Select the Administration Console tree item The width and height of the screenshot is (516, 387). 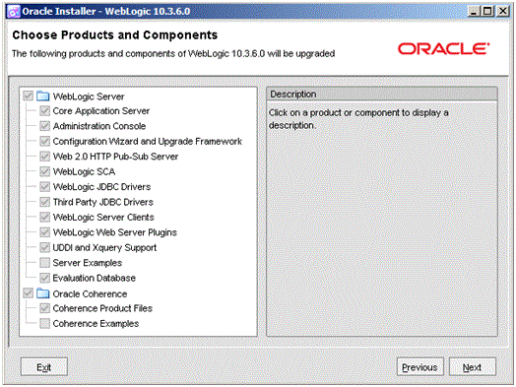click(x=99, y=126)
